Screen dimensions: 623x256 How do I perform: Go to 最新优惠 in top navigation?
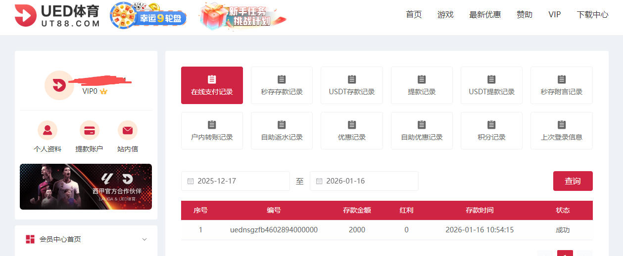coord(485,15)
